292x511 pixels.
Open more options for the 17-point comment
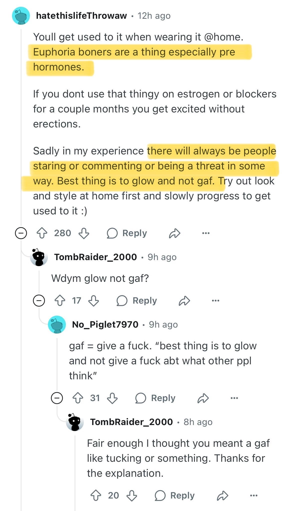pyautogui.click(x=215, y=300)
